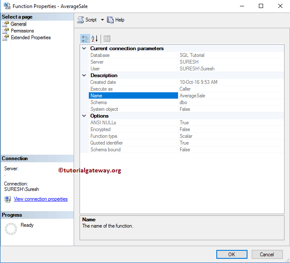This screenshot has width=290, height=263.
Task: Switch property grid to Categorized view
Action: [x=85, y=39]
